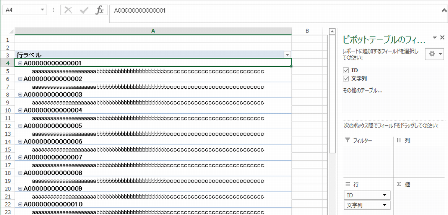Click the Enter checkmark icon in formula bar
Screen dimensions: 448x215
pos(84,10)
